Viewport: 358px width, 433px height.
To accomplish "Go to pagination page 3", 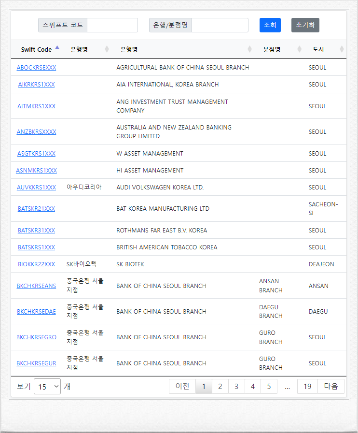I will tap(236, 386).
